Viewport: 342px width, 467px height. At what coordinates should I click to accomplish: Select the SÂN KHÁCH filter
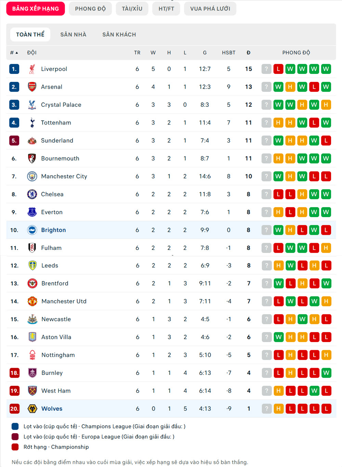pyautogui.click(x=119, y=35)
